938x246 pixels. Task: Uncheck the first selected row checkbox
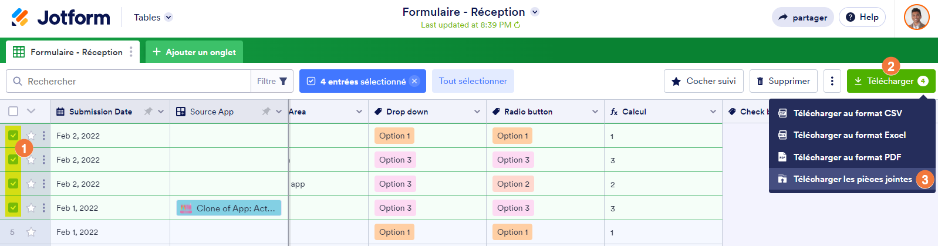click(x=13, y=136)
